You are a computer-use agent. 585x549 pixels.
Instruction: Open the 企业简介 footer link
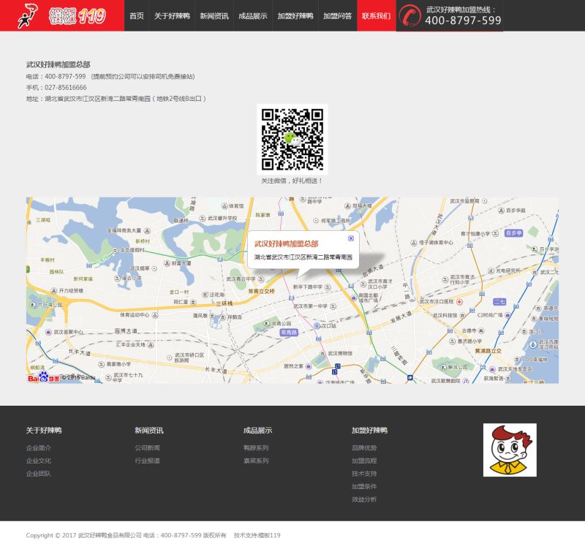(x=39, y=447)
